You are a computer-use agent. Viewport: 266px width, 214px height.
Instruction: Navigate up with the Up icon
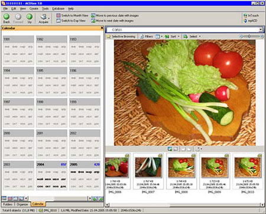[30, 18]
